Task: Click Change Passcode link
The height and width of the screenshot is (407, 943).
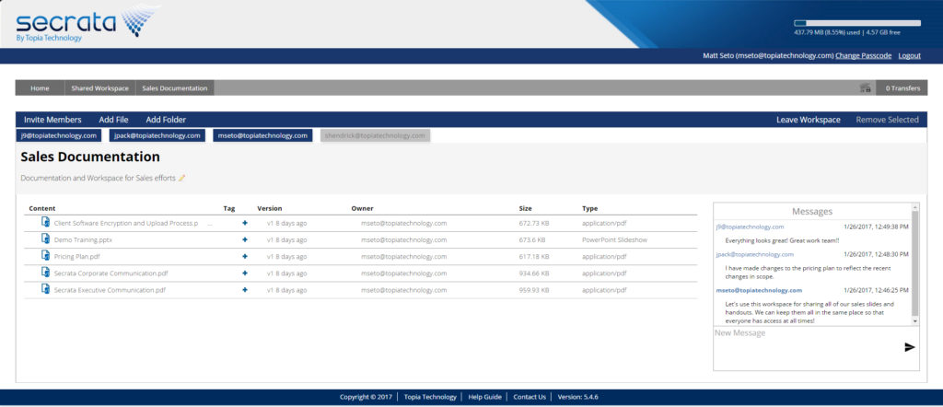Action: pyautogui.click(x=863, y=55)
